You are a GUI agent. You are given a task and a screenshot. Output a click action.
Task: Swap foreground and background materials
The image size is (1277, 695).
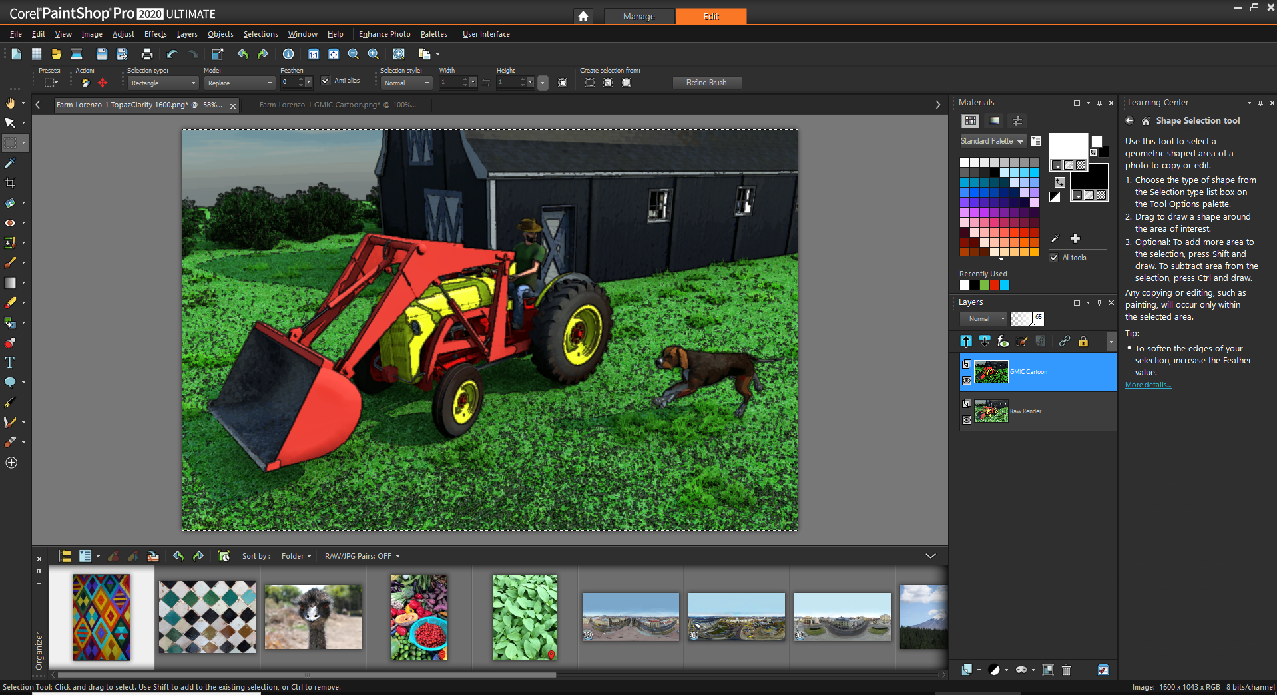pos(1059,182)
